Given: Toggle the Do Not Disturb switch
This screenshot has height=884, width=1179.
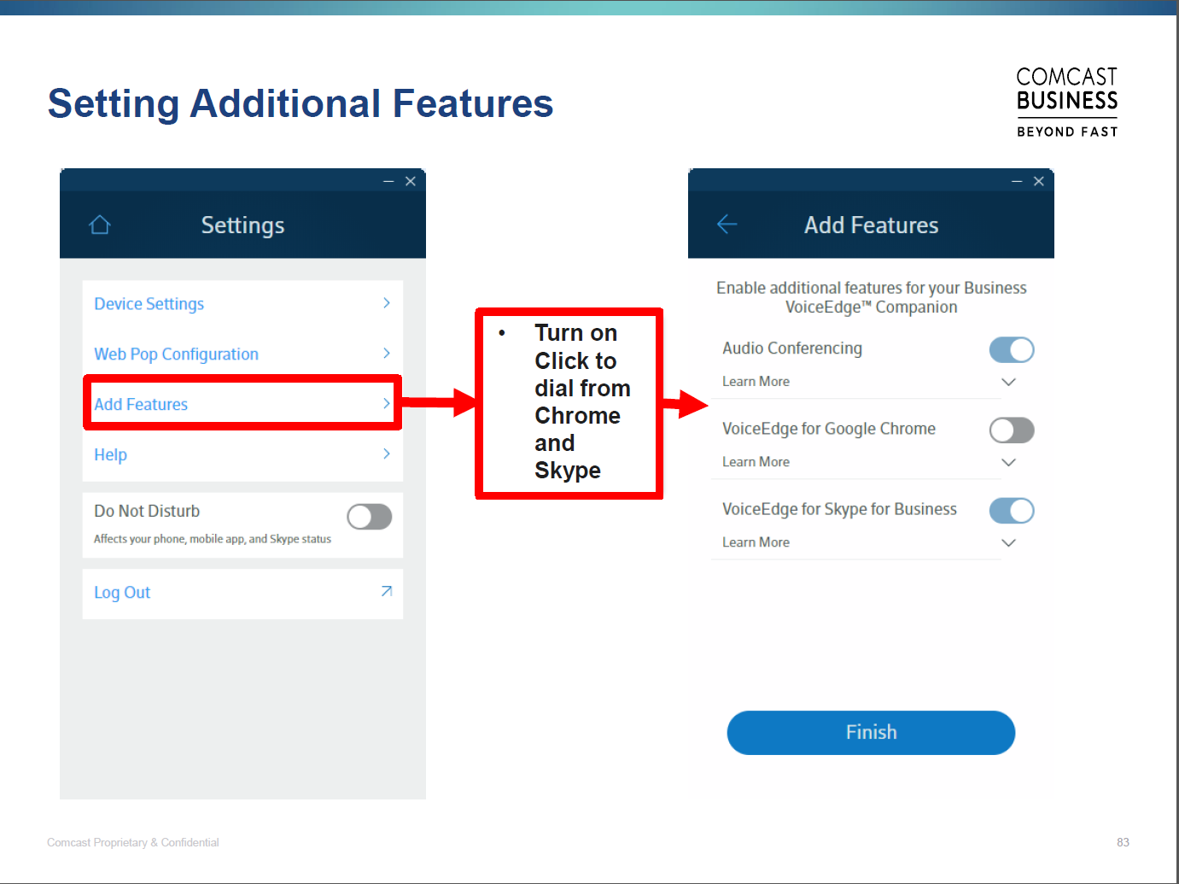Looking at the screenshot, I should (370, 517).
